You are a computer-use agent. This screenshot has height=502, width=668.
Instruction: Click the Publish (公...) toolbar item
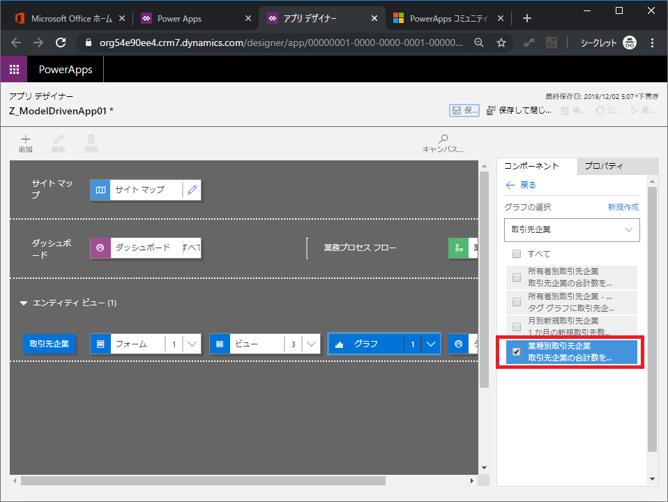[x=608, y=110]
